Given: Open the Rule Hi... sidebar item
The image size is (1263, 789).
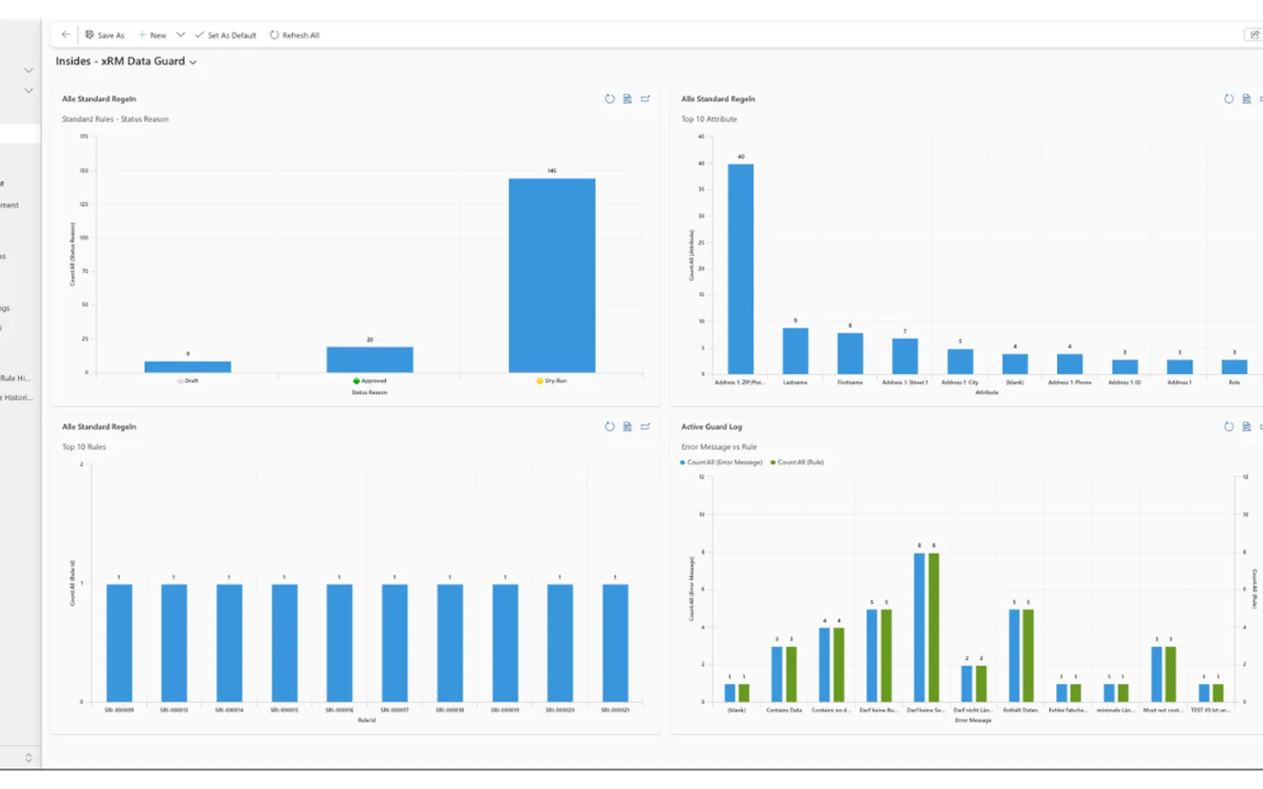Looking at the screenshot, I should point(15,378).
